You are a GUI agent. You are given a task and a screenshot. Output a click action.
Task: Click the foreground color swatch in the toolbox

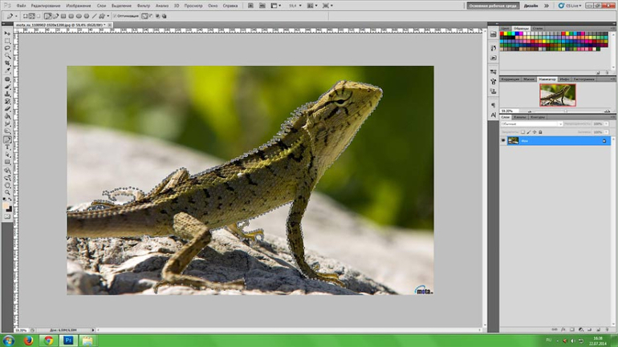pos(7,204)
